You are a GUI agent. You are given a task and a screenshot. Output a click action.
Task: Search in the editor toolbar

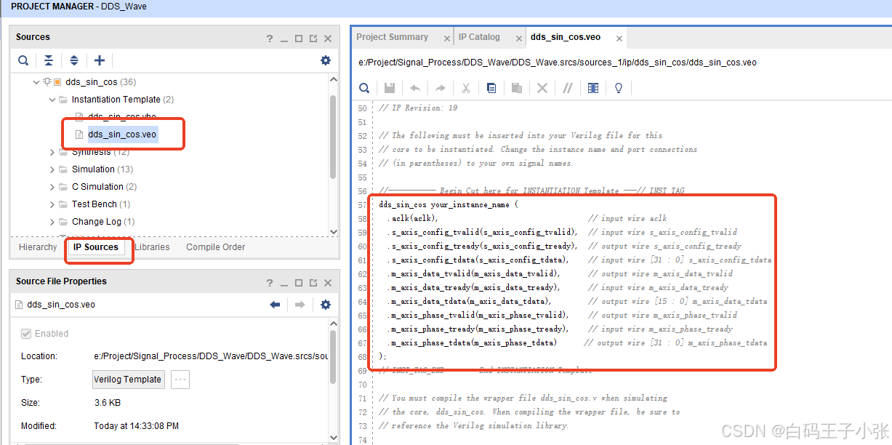click(364, 88)
